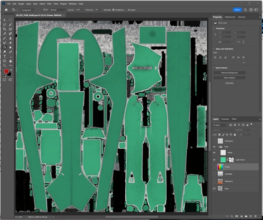Select the Rectangular Marquee tool
This screenshot has height=220, width=263.
[11, 20]
